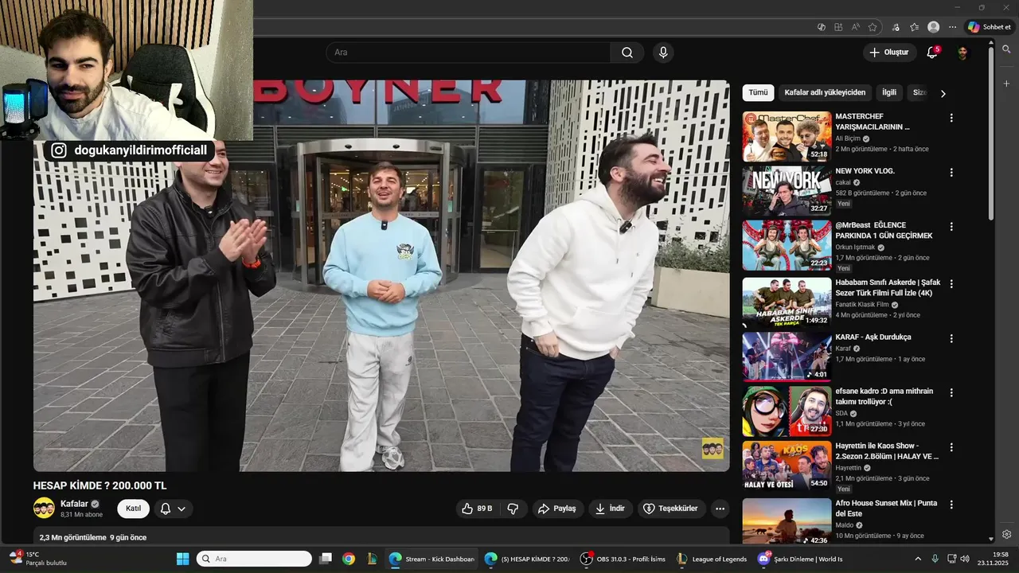This screenshot has width=1019, height=573.
Task: Open MASTERCHEF YARIŞMACILARININ video thumbnail
Action: pos(787,136)
